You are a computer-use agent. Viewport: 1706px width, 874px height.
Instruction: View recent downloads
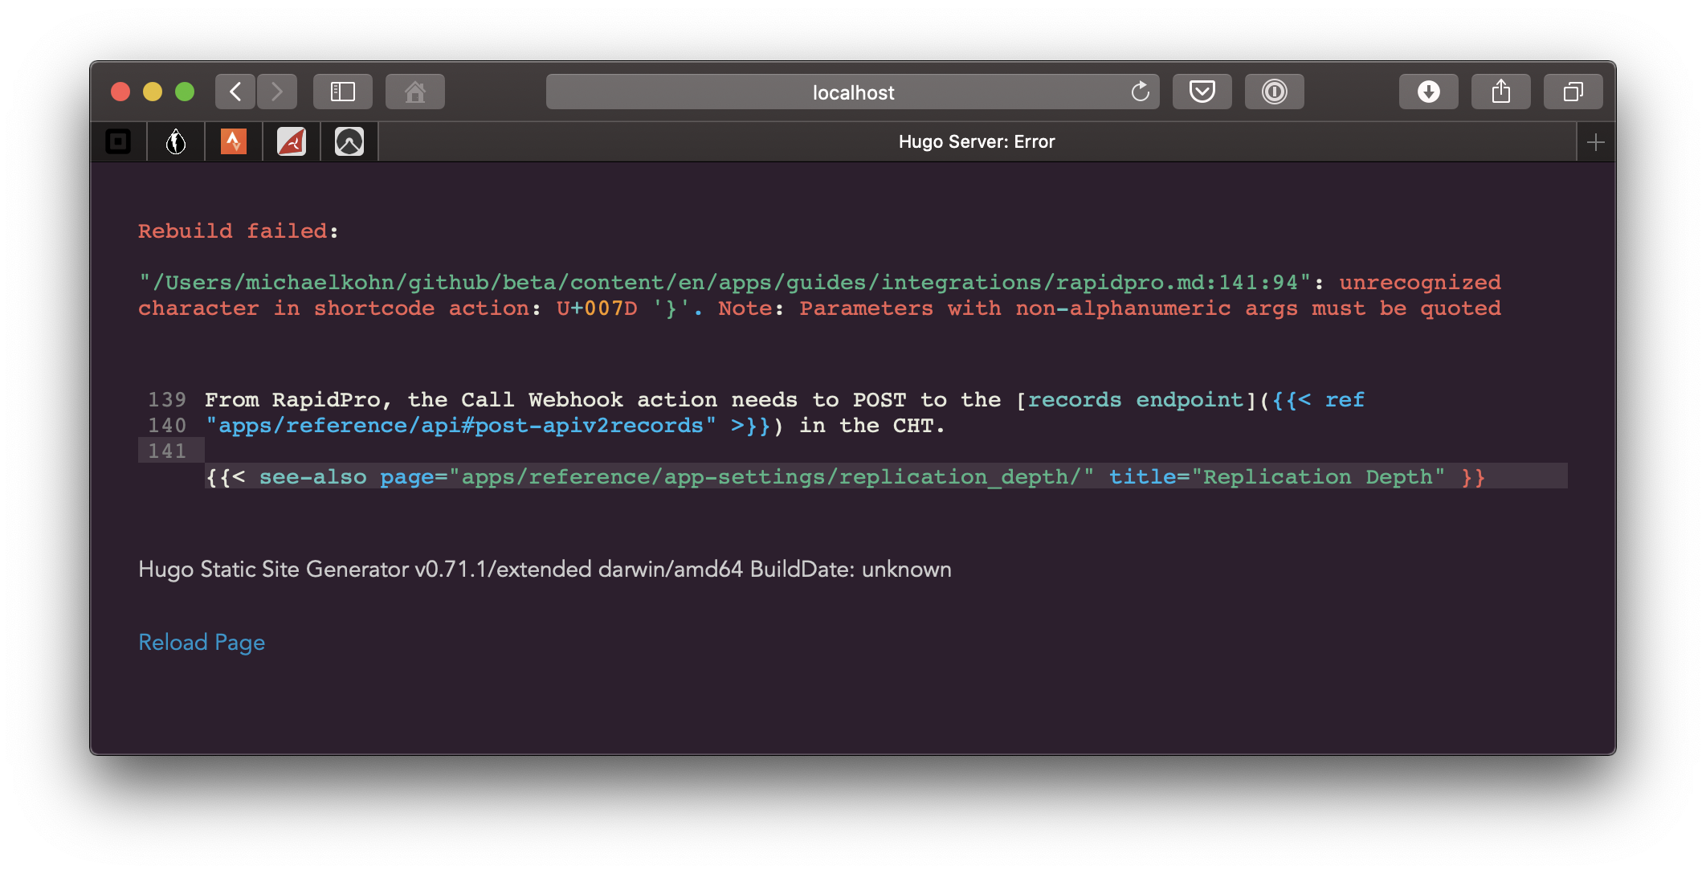[1428, 91]
